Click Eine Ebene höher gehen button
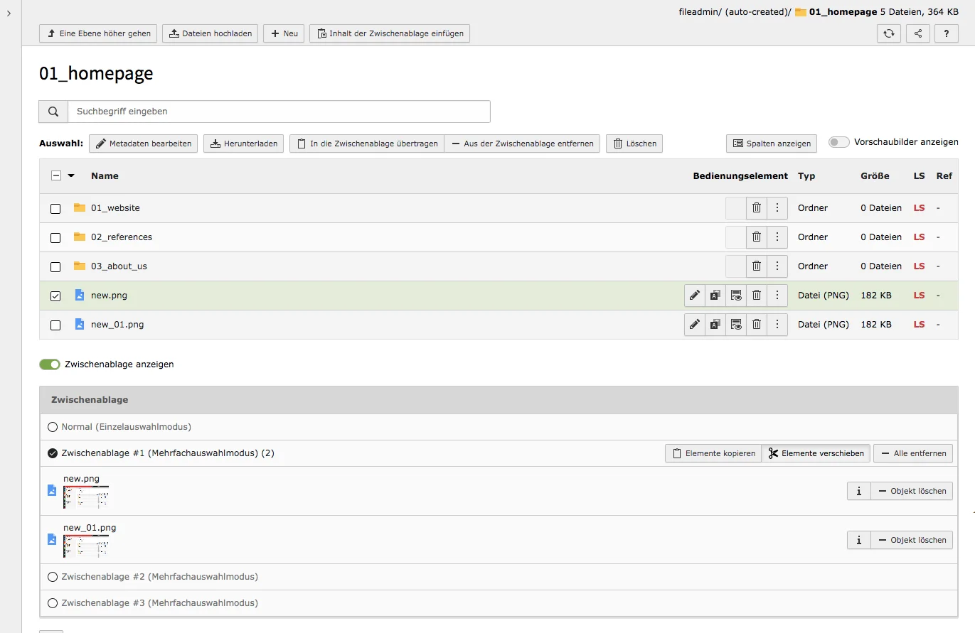 (97, 33)
